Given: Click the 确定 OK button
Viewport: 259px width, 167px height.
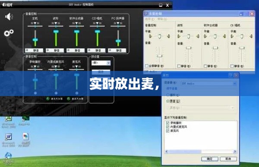Looking at the screenshot, I should pyautogui.click(x=210, y=159).
